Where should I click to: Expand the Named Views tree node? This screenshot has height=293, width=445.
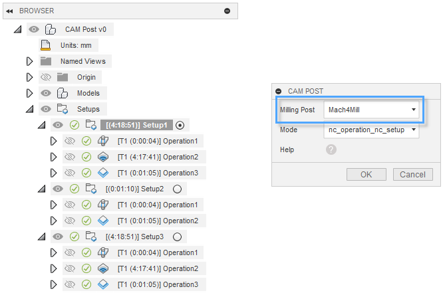point(29,61)
